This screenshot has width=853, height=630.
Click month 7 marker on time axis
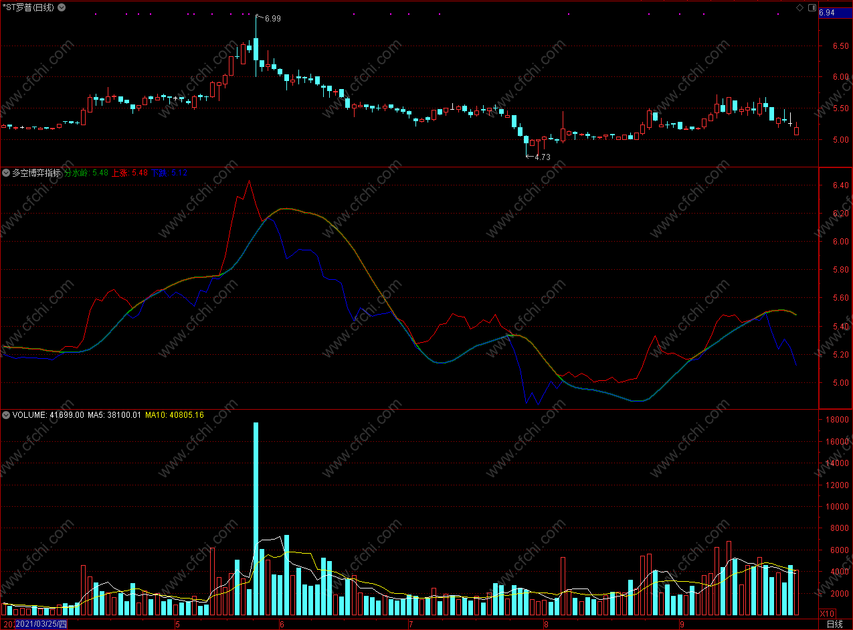click(411, 625)
